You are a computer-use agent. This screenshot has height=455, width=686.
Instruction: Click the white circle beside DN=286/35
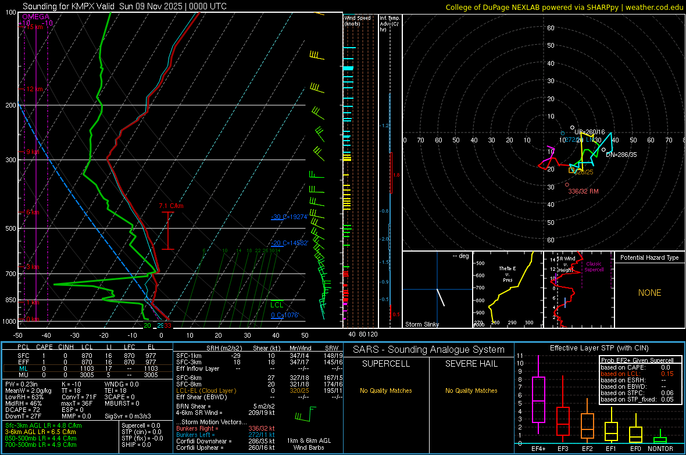click(x=604, y=149)
